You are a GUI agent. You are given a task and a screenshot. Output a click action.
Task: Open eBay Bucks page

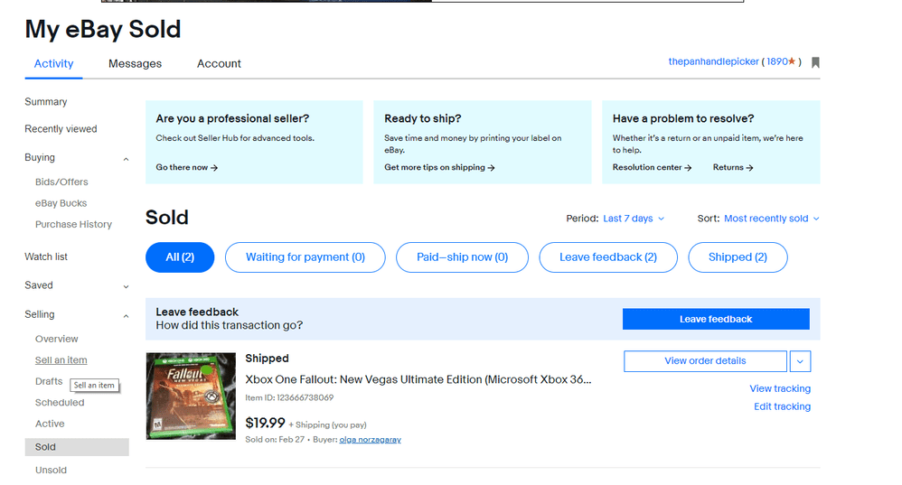pyautogui.click(x=61, y=203)
